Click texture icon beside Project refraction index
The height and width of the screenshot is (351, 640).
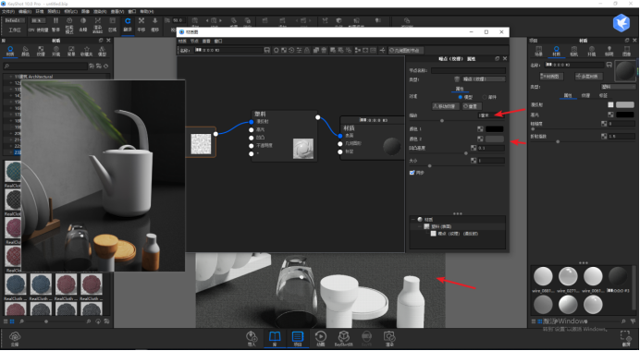(x=604, y=136)
